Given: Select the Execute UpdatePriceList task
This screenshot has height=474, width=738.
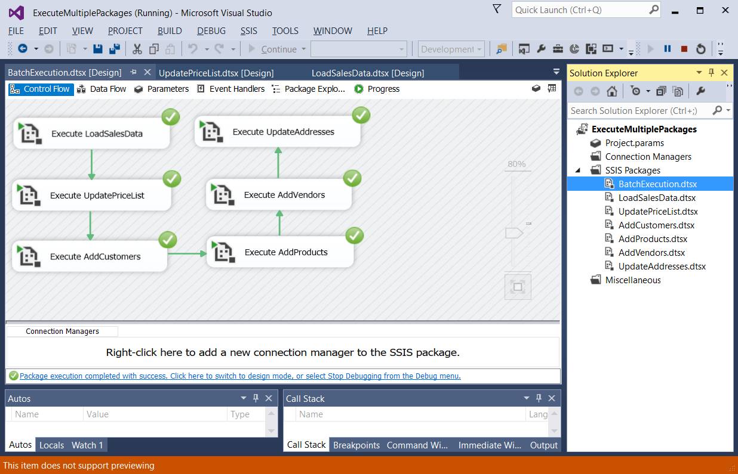Looking at the screenshot, I should (91, 195).
